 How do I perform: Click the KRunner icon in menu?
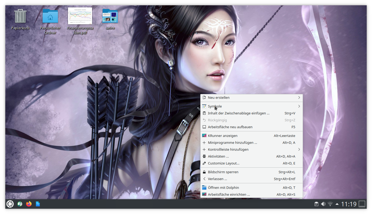point(204,136)
